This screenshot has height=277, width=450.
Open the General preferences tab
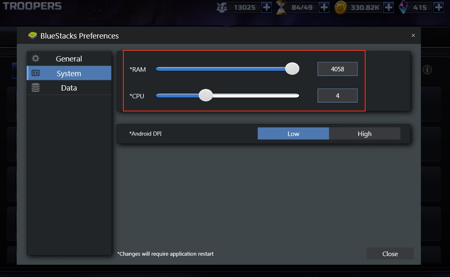click(x=69, y=59)
